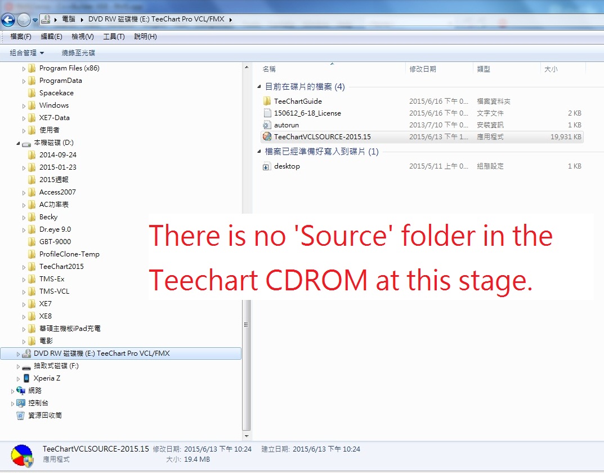This screenshot has height=473, width=604.
Task: Select the XE7 folder icon in D drive
Action: tap(32, 304)
